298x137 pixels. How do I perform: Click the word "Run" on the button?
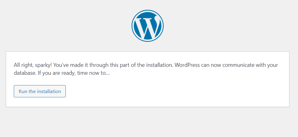[23, 91]
